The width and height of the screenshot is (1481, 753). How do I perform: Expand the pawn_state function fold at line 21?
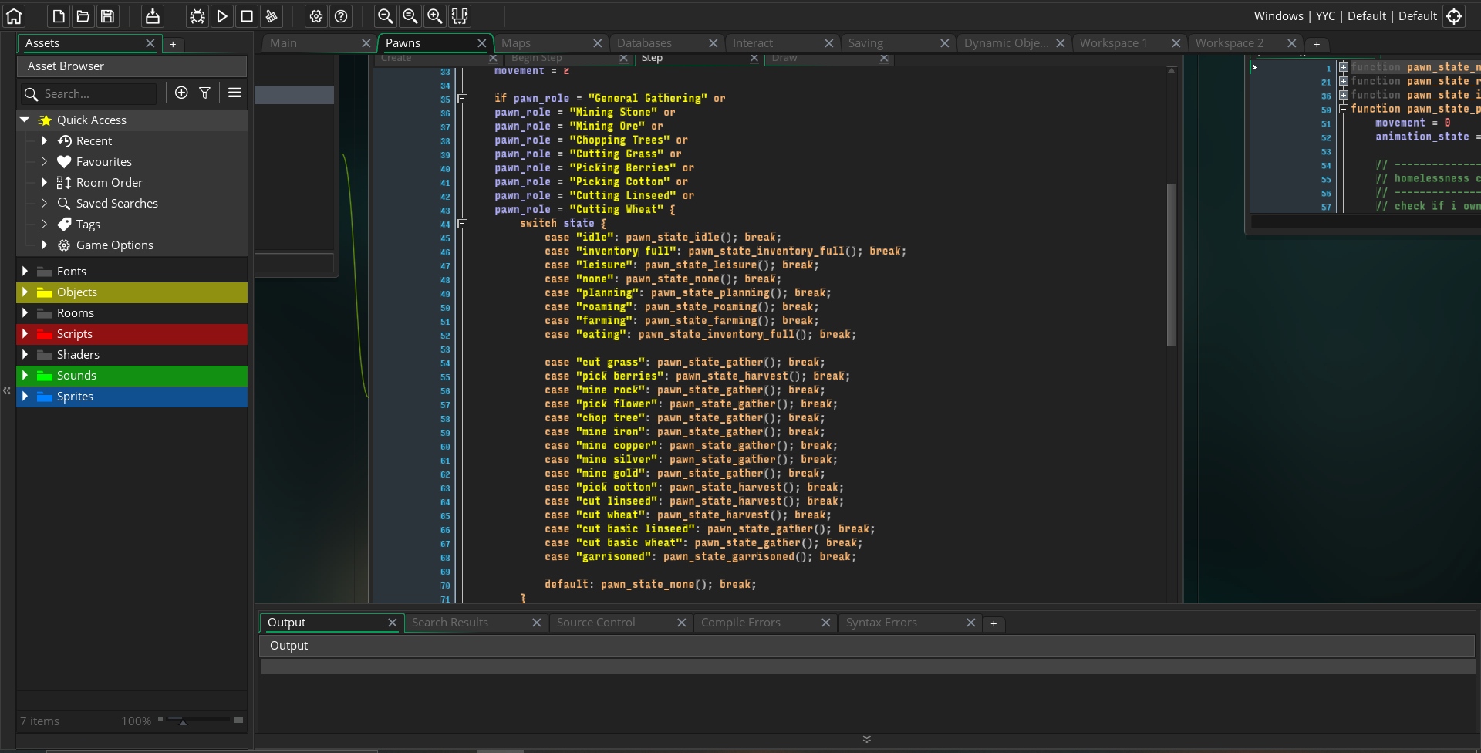coord(1344,81)
